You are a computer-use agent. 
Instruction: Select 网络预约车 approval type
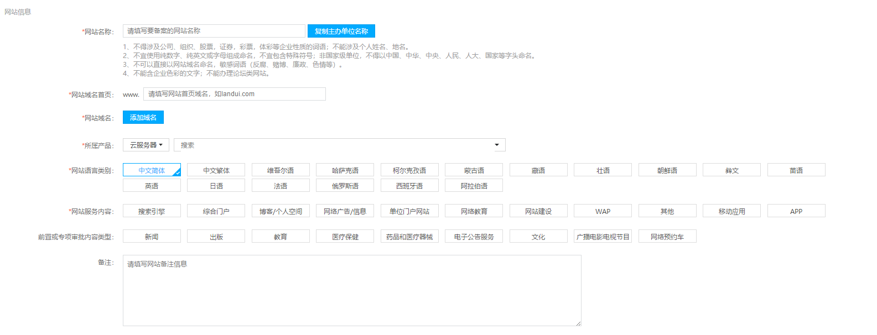tap(667, 237)
